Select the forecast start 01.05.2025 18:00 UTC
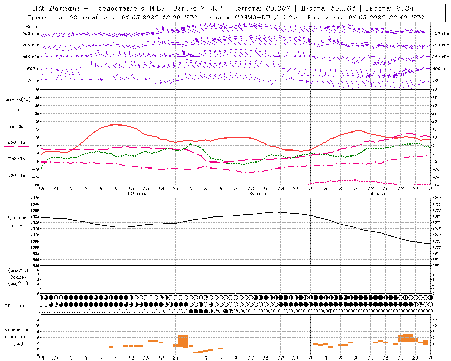The image size is (451, 361). tap(159, 17)
